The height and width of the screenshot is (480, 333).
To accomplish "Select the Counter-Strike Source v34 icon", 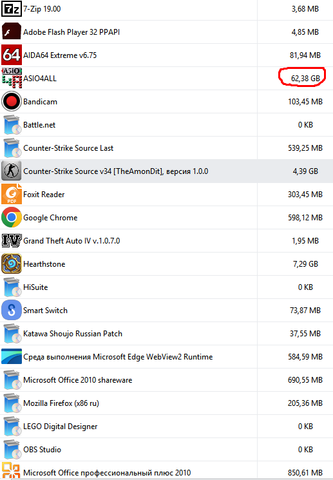I will (12, 171).
